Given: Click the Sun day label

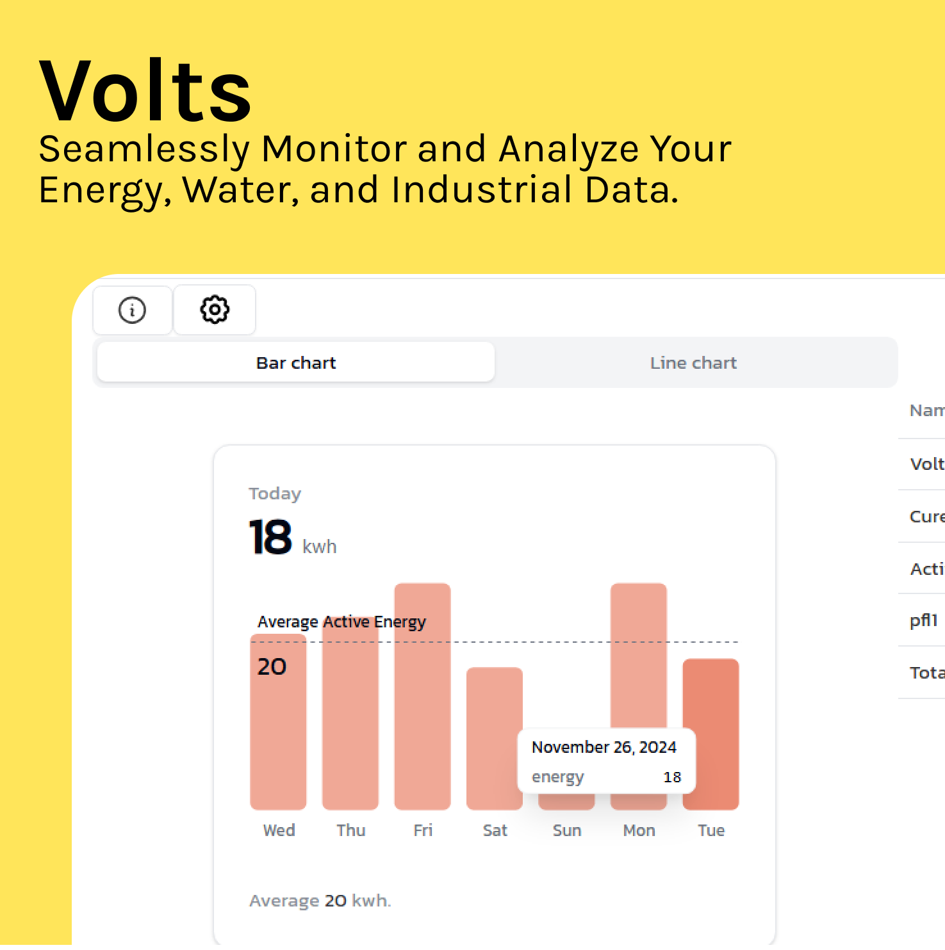Looking at the screenshot, I should (x=567, y=830).
